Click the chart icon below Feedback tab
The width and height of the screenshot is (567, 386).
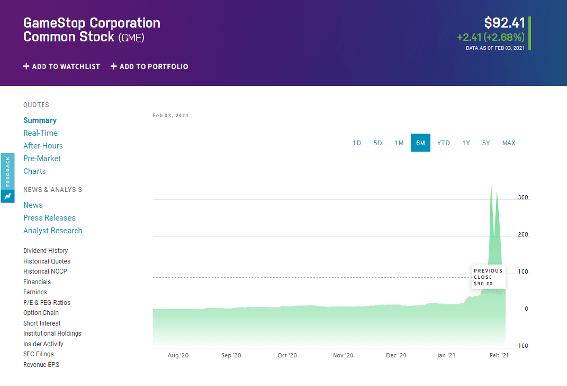[x=7, y=197]
